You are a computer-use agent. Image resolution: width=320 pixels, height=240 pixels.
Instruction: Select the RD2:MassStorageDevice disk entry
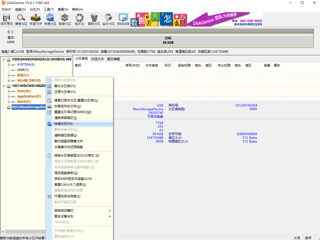(x=29, y=107)
